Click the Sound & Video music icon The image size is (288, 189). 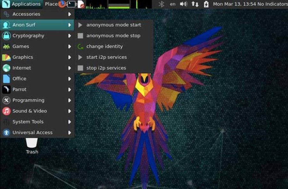click(x=6, y=111)
